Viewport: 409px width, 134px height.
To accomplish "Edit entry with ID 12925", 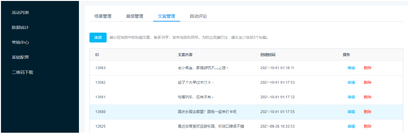I will click(x=351, y=126).
